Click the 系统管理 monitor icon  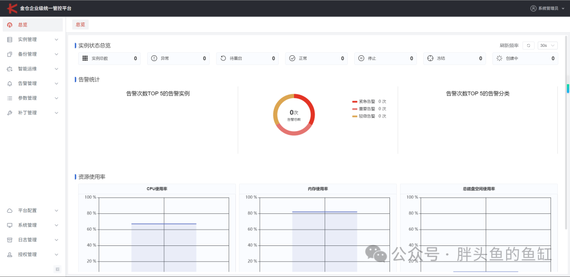pos(10,225)
